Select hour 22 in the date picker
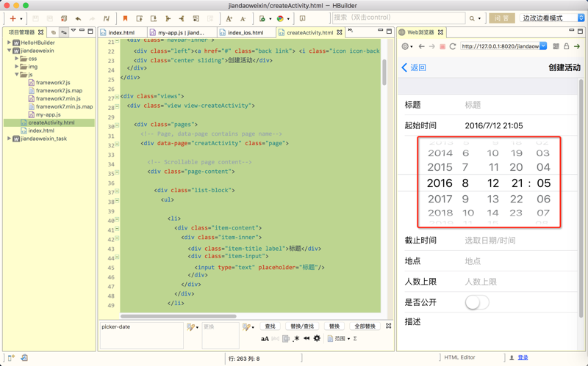This screenshot has height=366, width=588. (x=517, y=199)
